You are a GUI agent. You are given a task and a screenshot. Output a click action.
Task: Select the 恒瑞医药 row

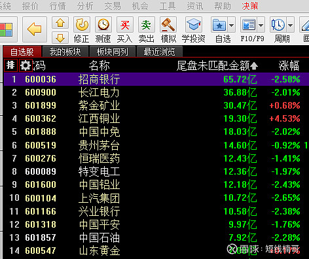[156, 158]
